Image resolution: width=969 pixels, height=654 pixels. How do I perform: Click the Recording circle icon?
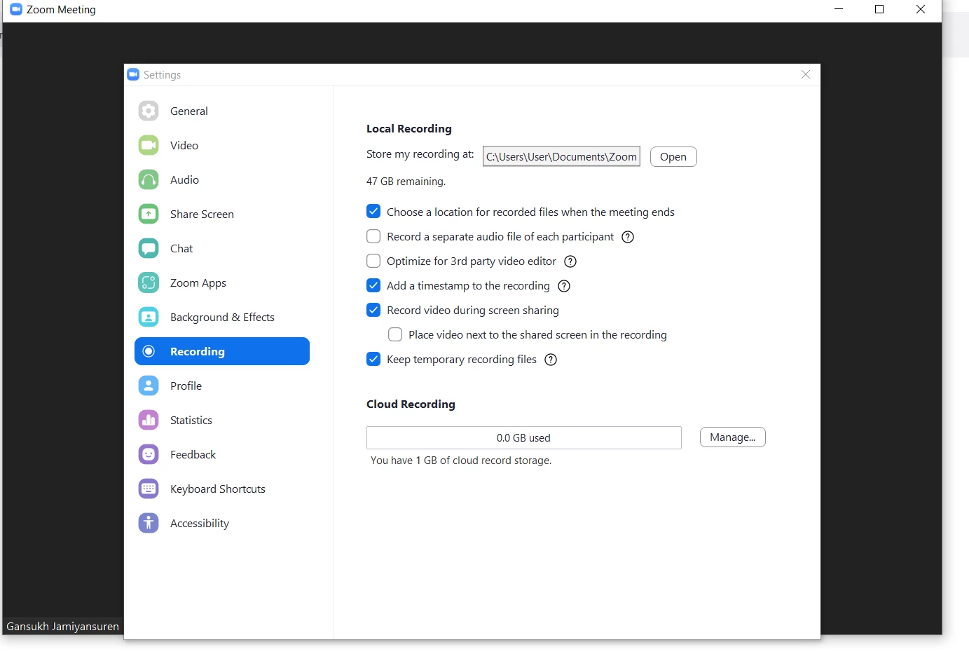(x=149, y=351)
